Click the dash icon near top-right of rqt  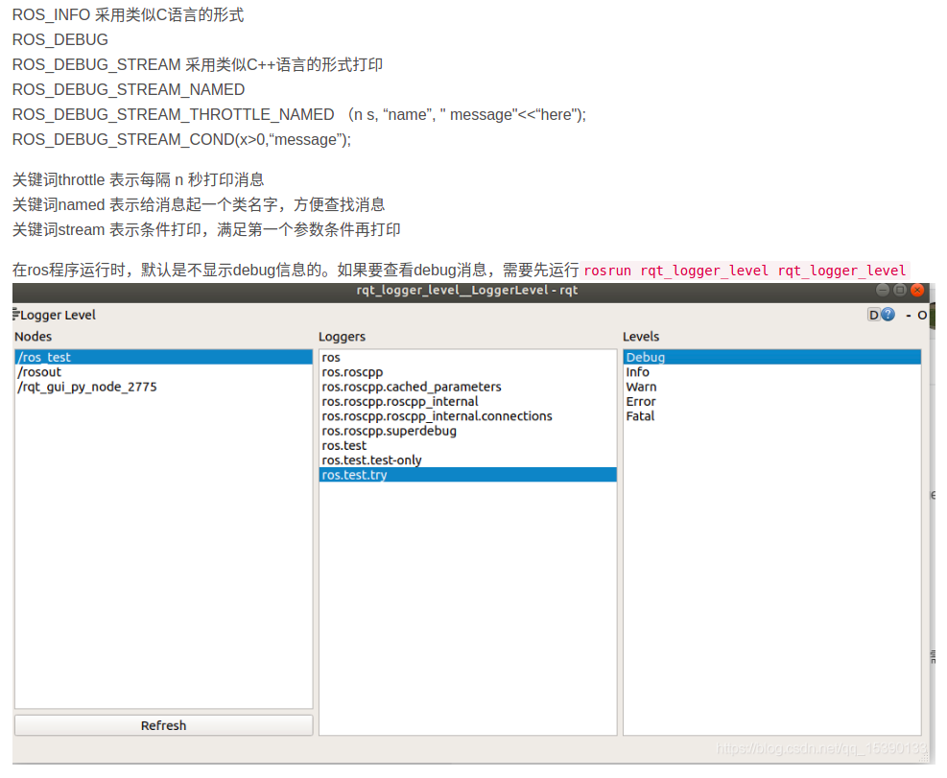907,314
